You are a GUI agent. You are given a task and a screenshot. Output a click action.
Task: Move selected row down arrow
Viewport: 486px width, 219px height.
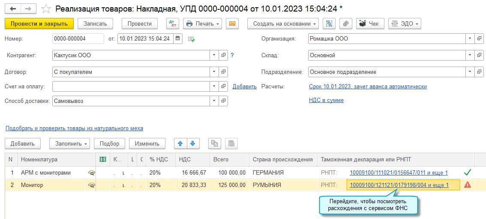(x=193, y=143)
